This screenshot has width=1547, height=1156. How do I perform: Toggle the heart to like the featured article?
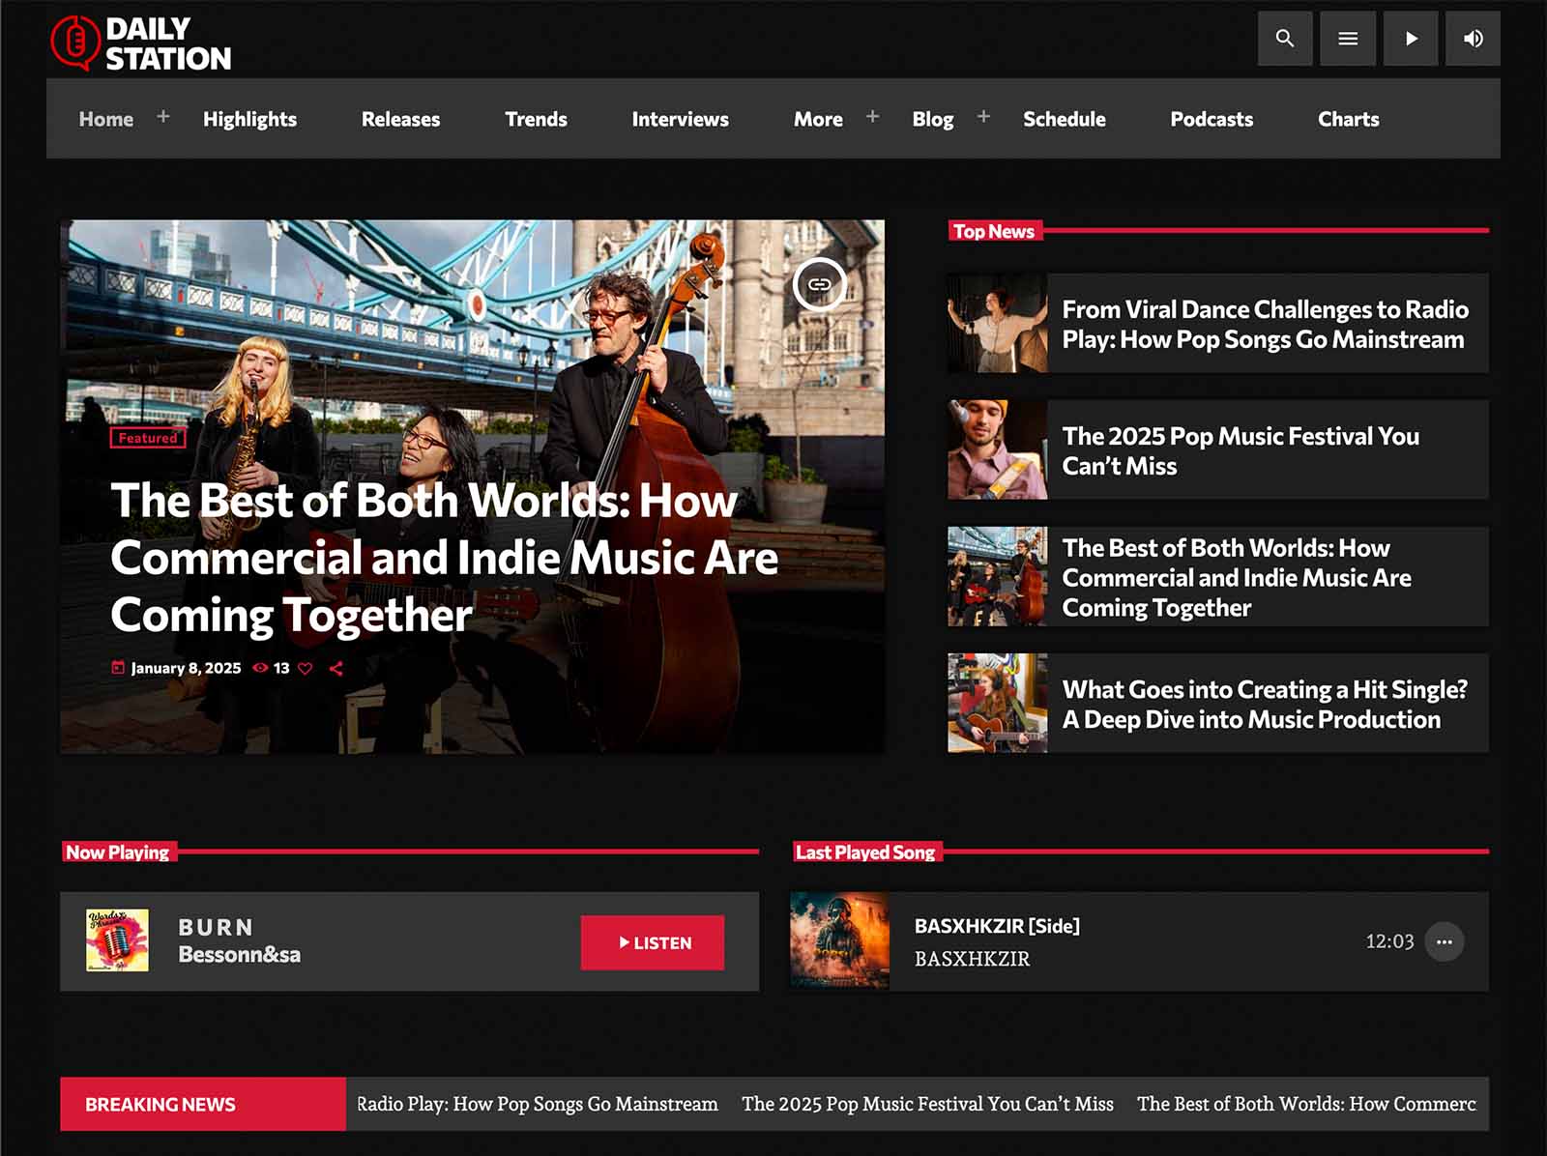pos(306,667)
